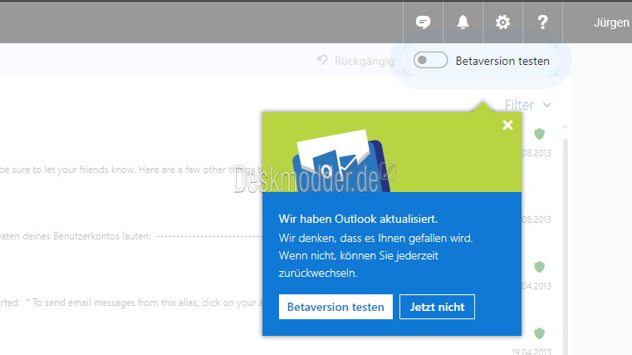The height and width of the screenshot is (355, 632).
Task: Click the Betaversion testen label by the switch
Action: tap(502, 61)
